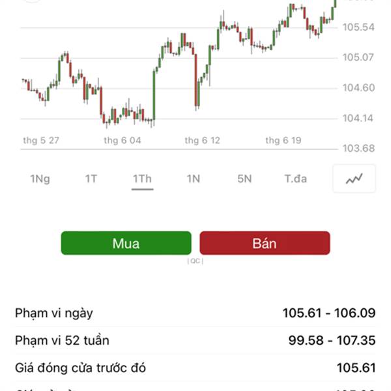
Task: Click the QC ad label
Action: click(x=195, y=261)
